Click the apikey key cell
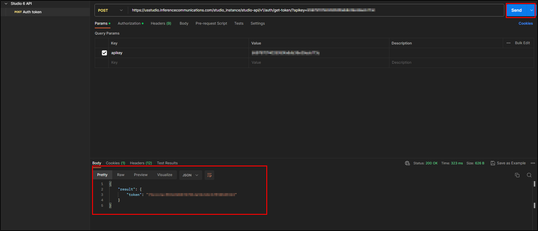The height and width of the screenshot is (231, 538). click(x=178, y=53)
